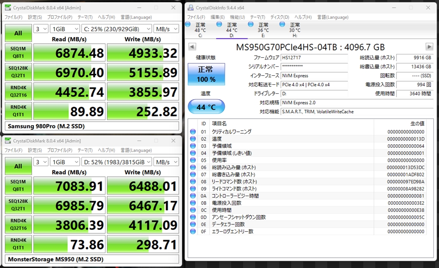Select drive C: status icon at 48 °C

(188, 24)
